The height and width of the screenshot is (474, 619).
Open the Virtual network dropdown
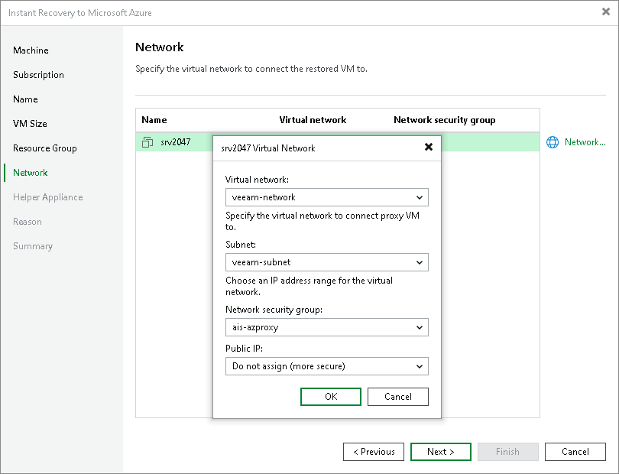pos(420,197)
